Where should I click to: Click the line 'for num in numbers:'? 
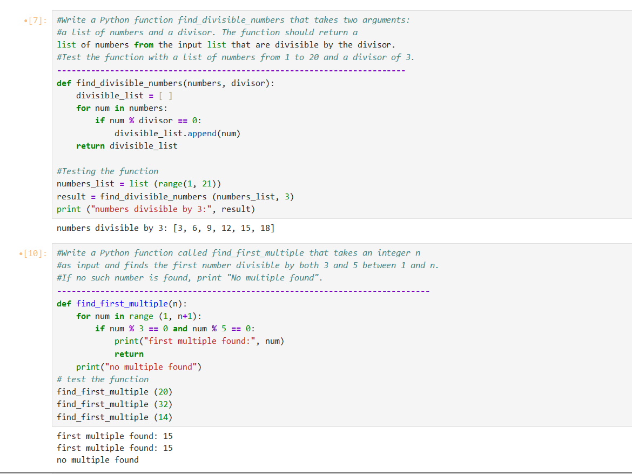point(122,108)
